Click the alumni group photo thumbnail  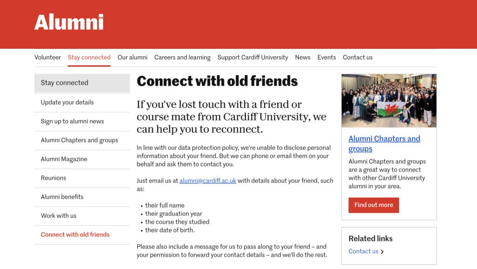[389, 101]
